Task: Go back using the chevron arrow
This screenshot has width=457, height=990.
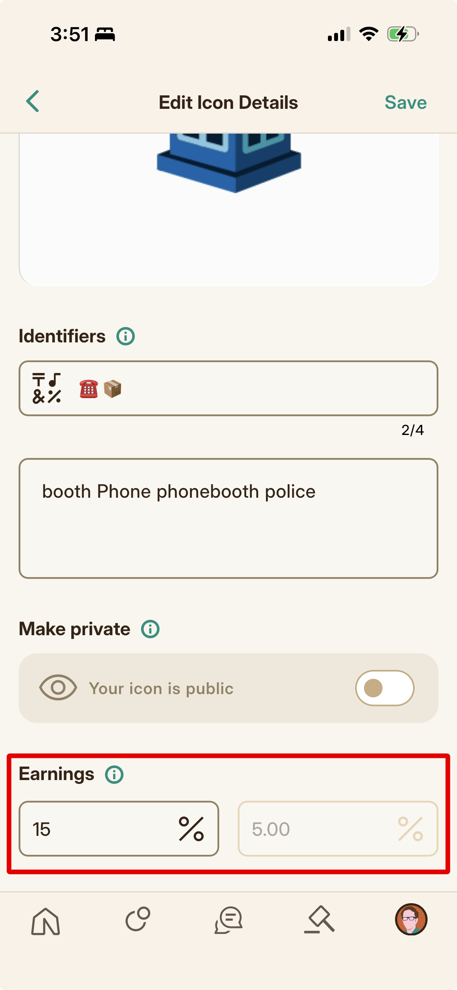Action: pos(33,101)
